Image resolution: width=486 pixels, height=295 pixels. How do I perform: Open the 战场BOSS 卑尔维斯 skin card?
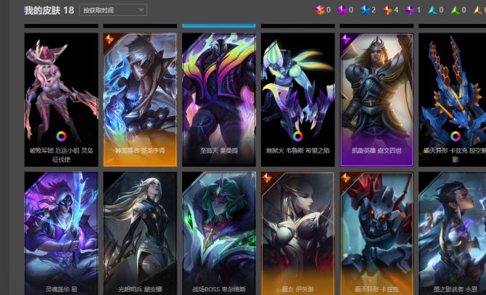coord(219,233)
